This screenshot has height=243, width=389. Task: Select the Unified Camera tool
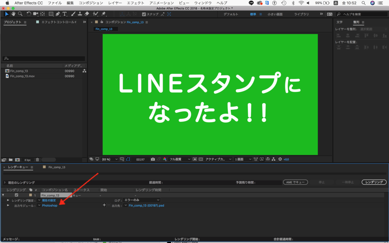[x=36, y=14]
